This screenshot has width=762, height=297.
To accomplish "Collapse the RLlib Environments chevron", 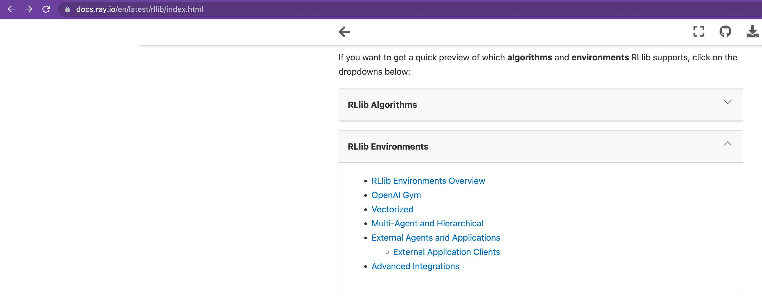I will coord(727,144).
